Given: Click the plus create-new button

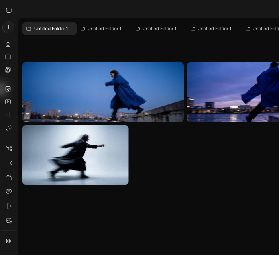Looking at the screenshot, I should (x=8, y=27).
